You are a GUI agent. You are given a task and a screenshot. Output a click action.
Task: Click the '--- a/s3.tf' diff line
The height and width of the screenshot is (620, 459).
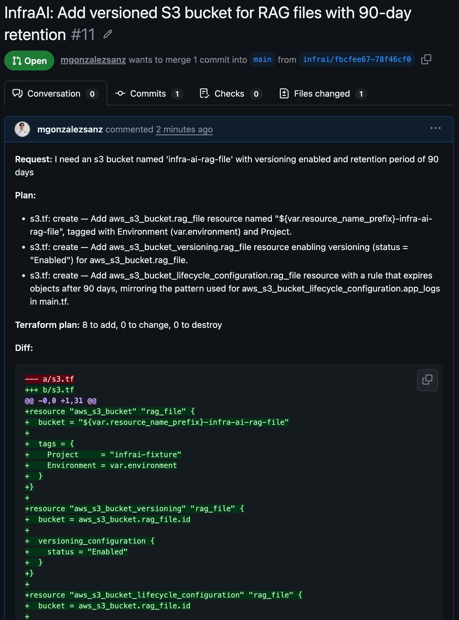pos(49,379)
